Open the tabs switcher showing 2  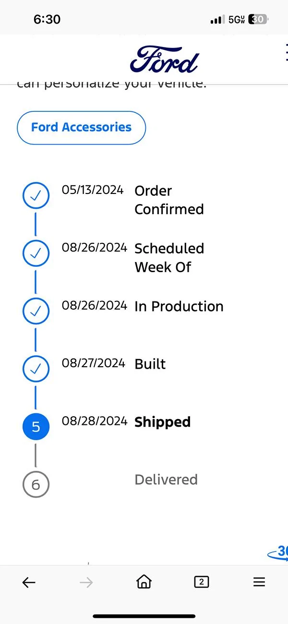coord(202,582)
